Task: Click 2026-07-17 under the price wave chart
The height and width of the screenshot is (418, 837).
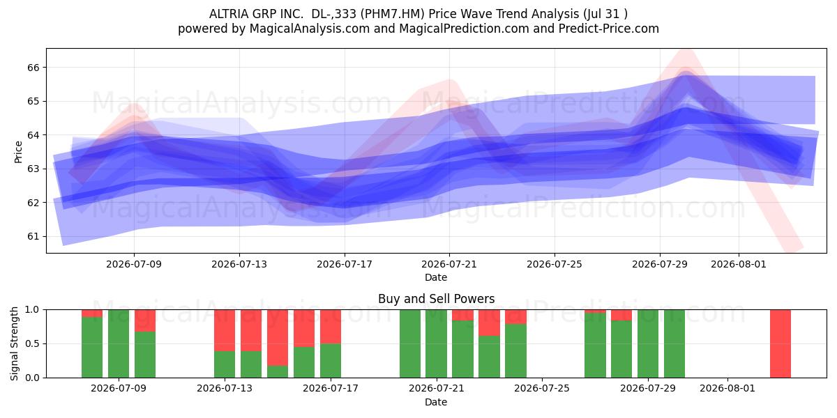Action: click(345, 264)
